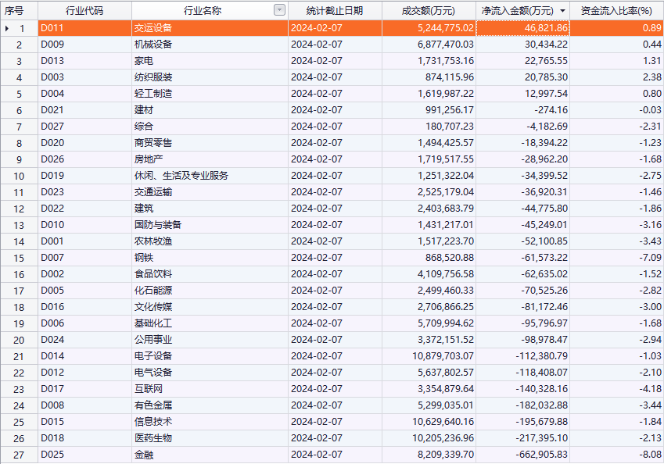This screenshot has width=664, height=464.
Task: Select the 休闲、生活及专业服务 cell
Action: point(181,176)
